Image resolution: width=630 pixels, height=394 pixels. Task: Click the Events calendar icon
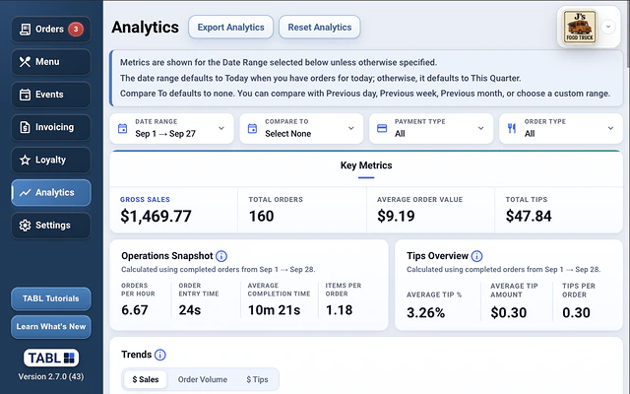25,95
